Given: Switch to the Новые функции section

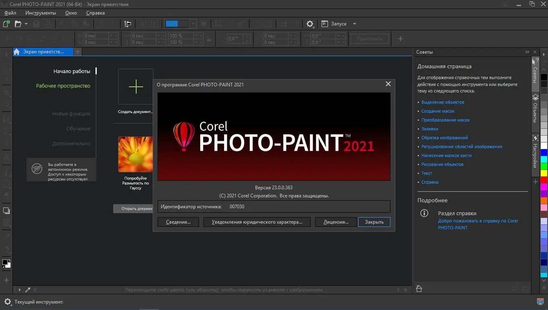Looking at the screenshot, I should click(x=71, y=113).
